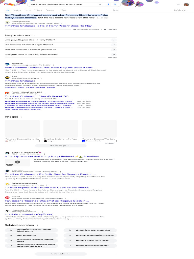Screen dimensions: 194x259
Task: Clear the search box with the X icon
Action: [x=100, y=5]
